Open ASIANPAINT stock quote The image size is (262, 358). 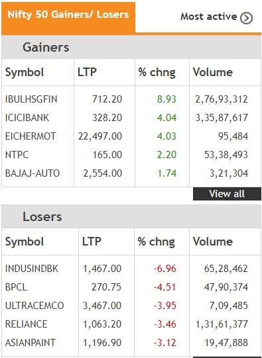(x=31, y=343)
